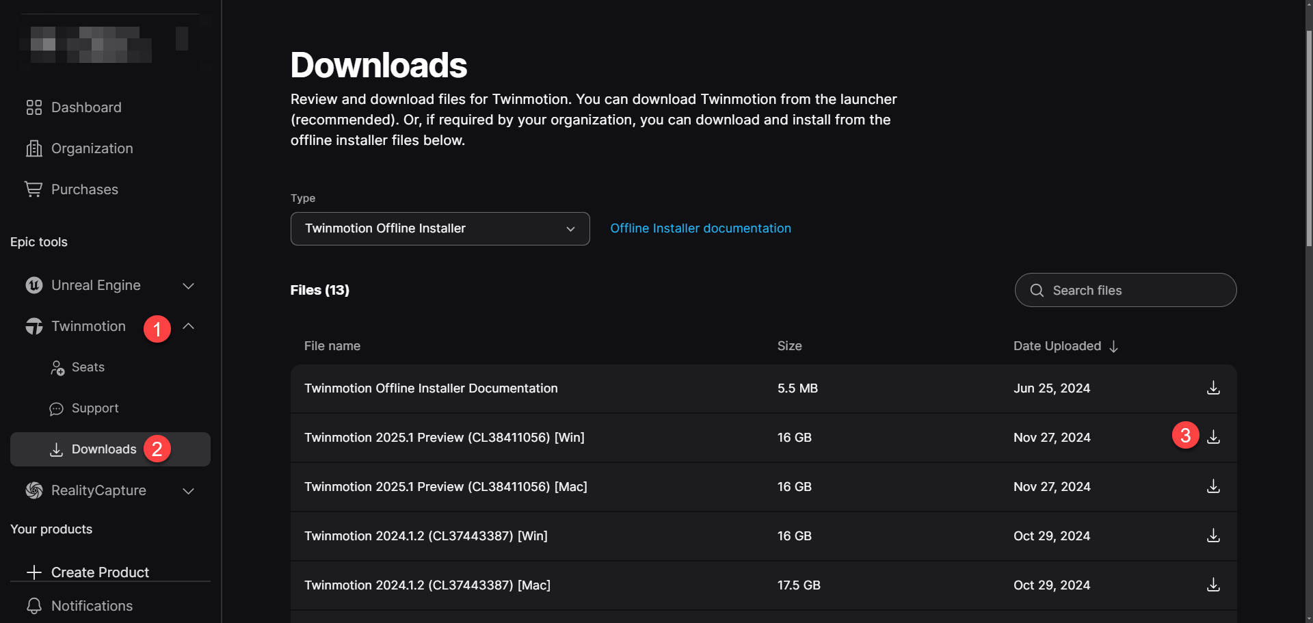Click the RealityCapture sidebar label
This screenshot has width=1313, height=623.
98,490
